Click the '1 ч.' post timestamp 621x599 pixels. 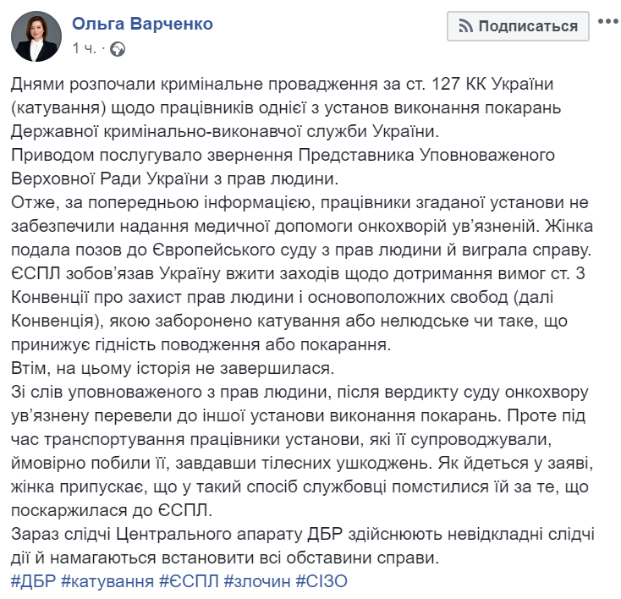tap(85, 49)
